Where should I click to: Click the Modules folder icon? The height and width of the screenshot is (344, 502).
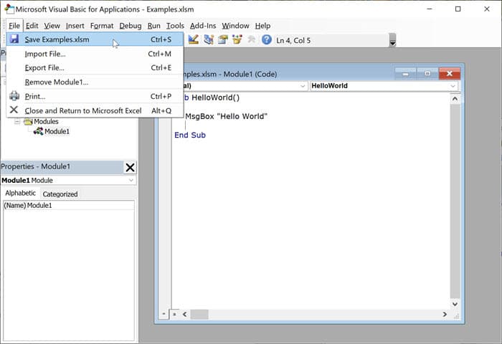(28, 122)
